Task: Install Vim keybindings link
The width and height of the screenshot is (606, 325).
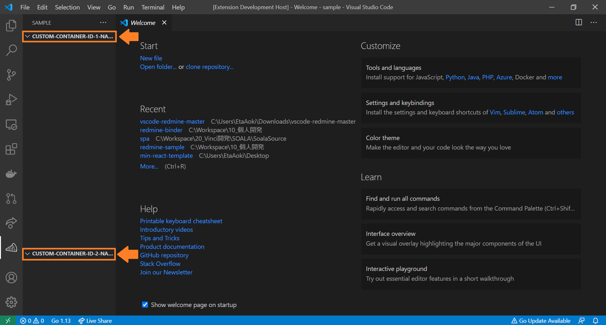Action: 495,112
